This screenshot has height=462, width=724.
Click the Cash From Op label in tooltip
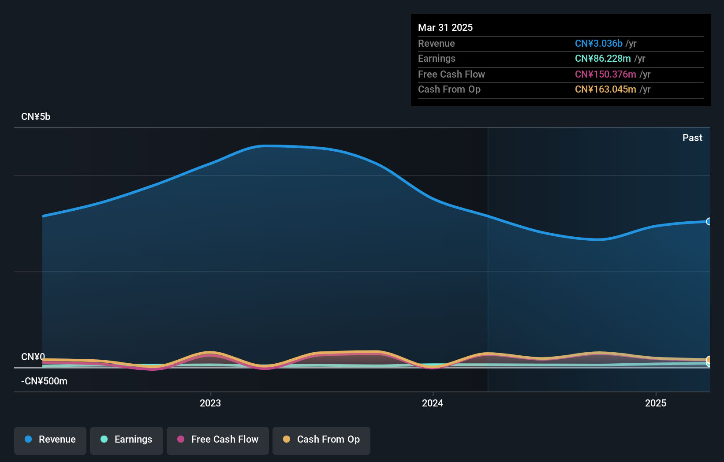[449, 89]
